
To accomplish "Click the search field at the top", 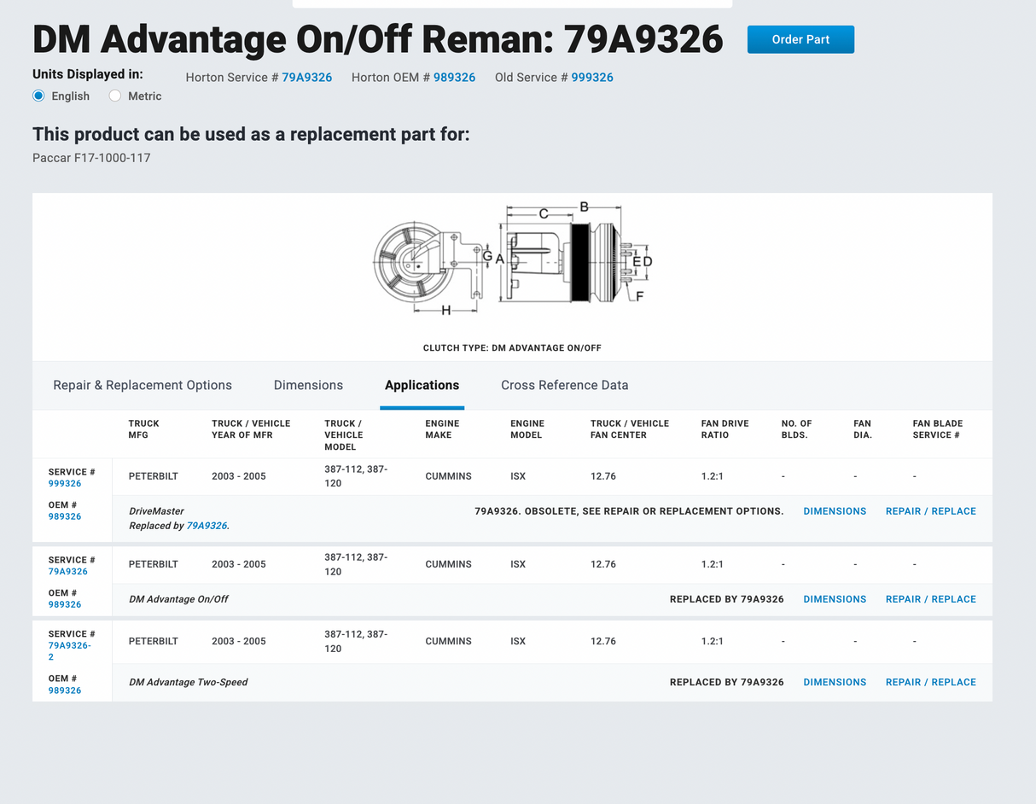I will [x=512, y=3].
